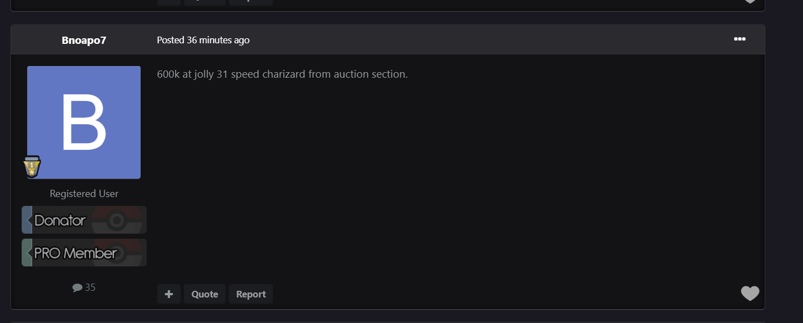
Task: Open the Bnoapo7 username profile link
Action: tap(84, 40)
